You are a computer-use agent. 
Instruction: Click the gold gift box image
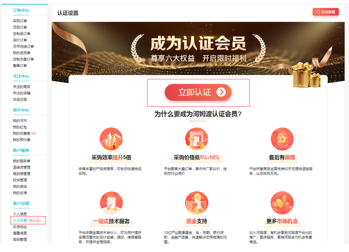[x=307, y=74]
